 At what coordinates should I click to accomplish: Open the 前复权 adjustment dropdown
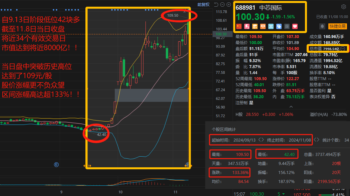click(x=203, y=4)
